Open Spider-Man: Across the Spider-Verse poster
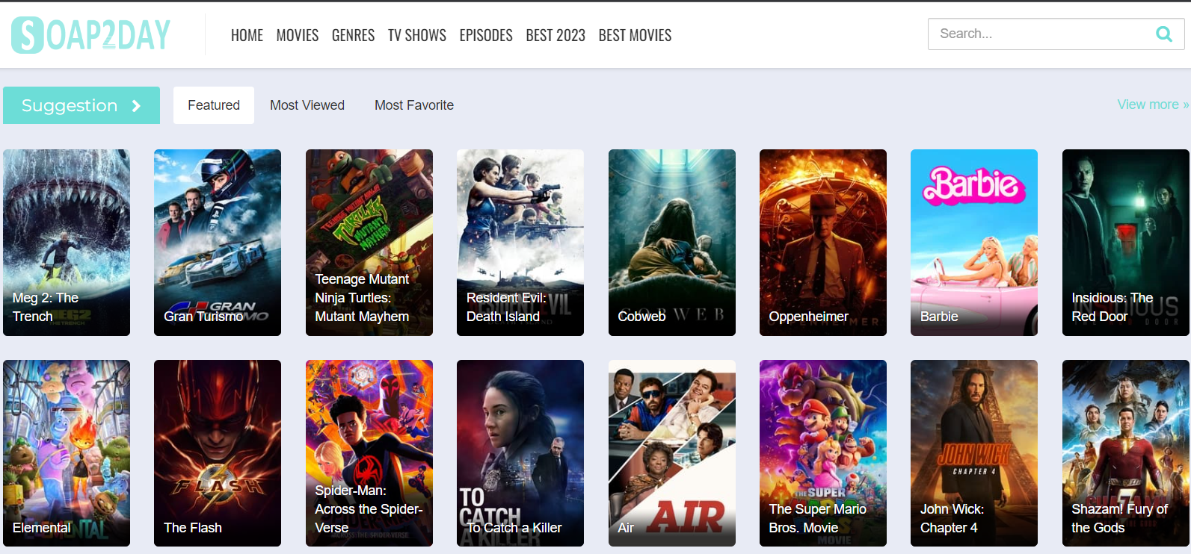Viewport: 1191px width, 554px height. click(369, 453)
